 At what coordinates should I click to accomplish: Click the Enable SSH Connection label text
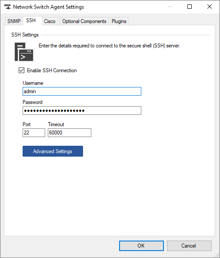(52, 70)
